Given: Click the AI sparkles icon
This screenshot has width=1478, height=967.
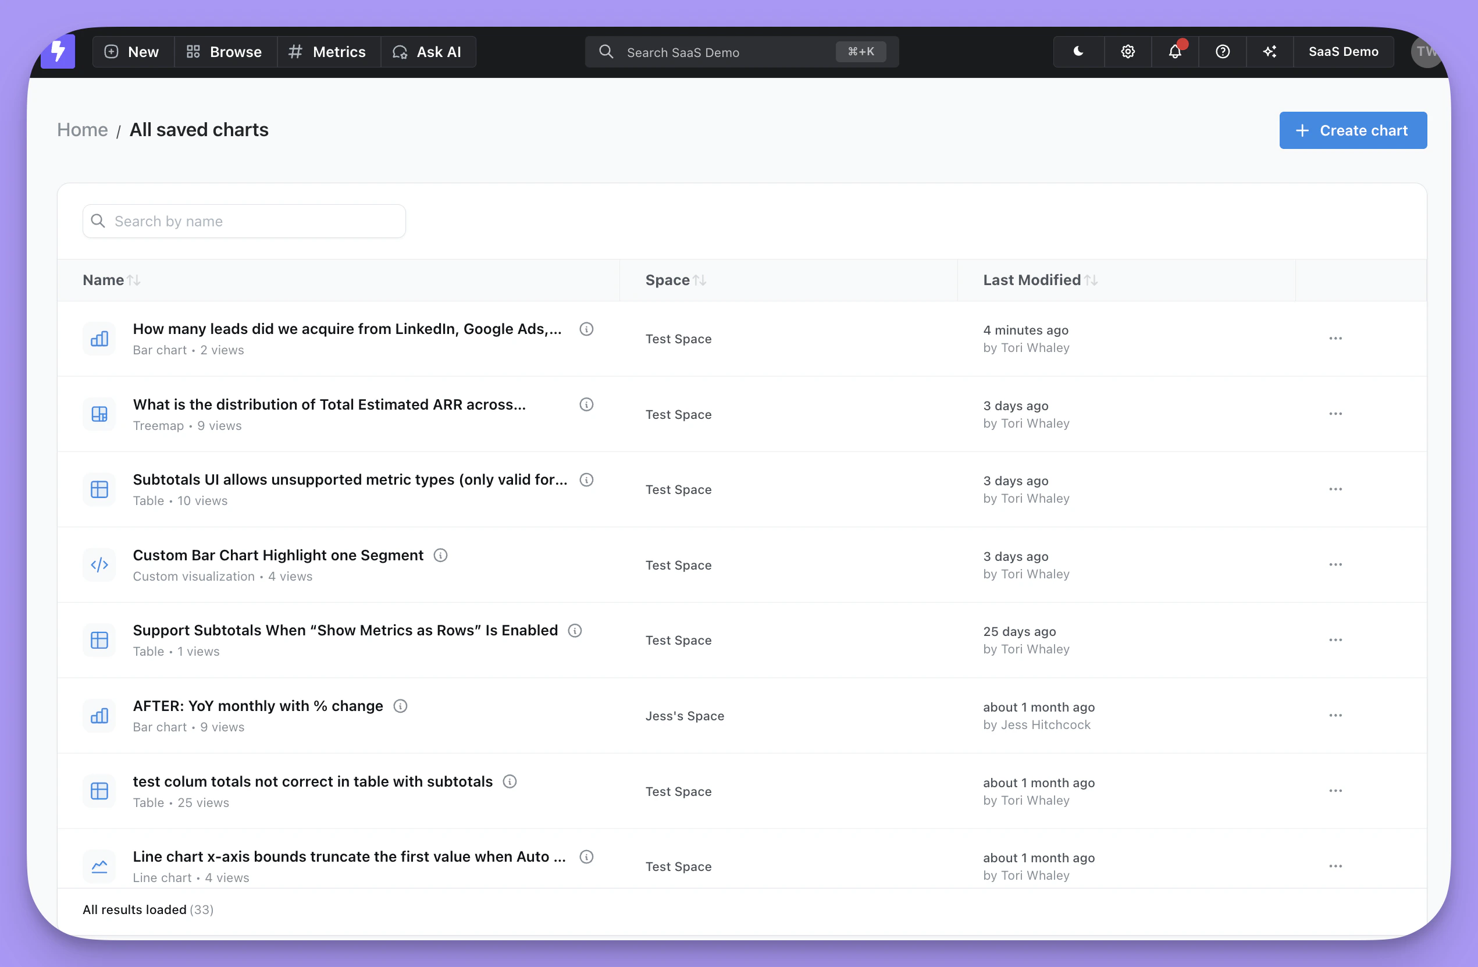Looking at the screenshot, I should point(1269,52).
